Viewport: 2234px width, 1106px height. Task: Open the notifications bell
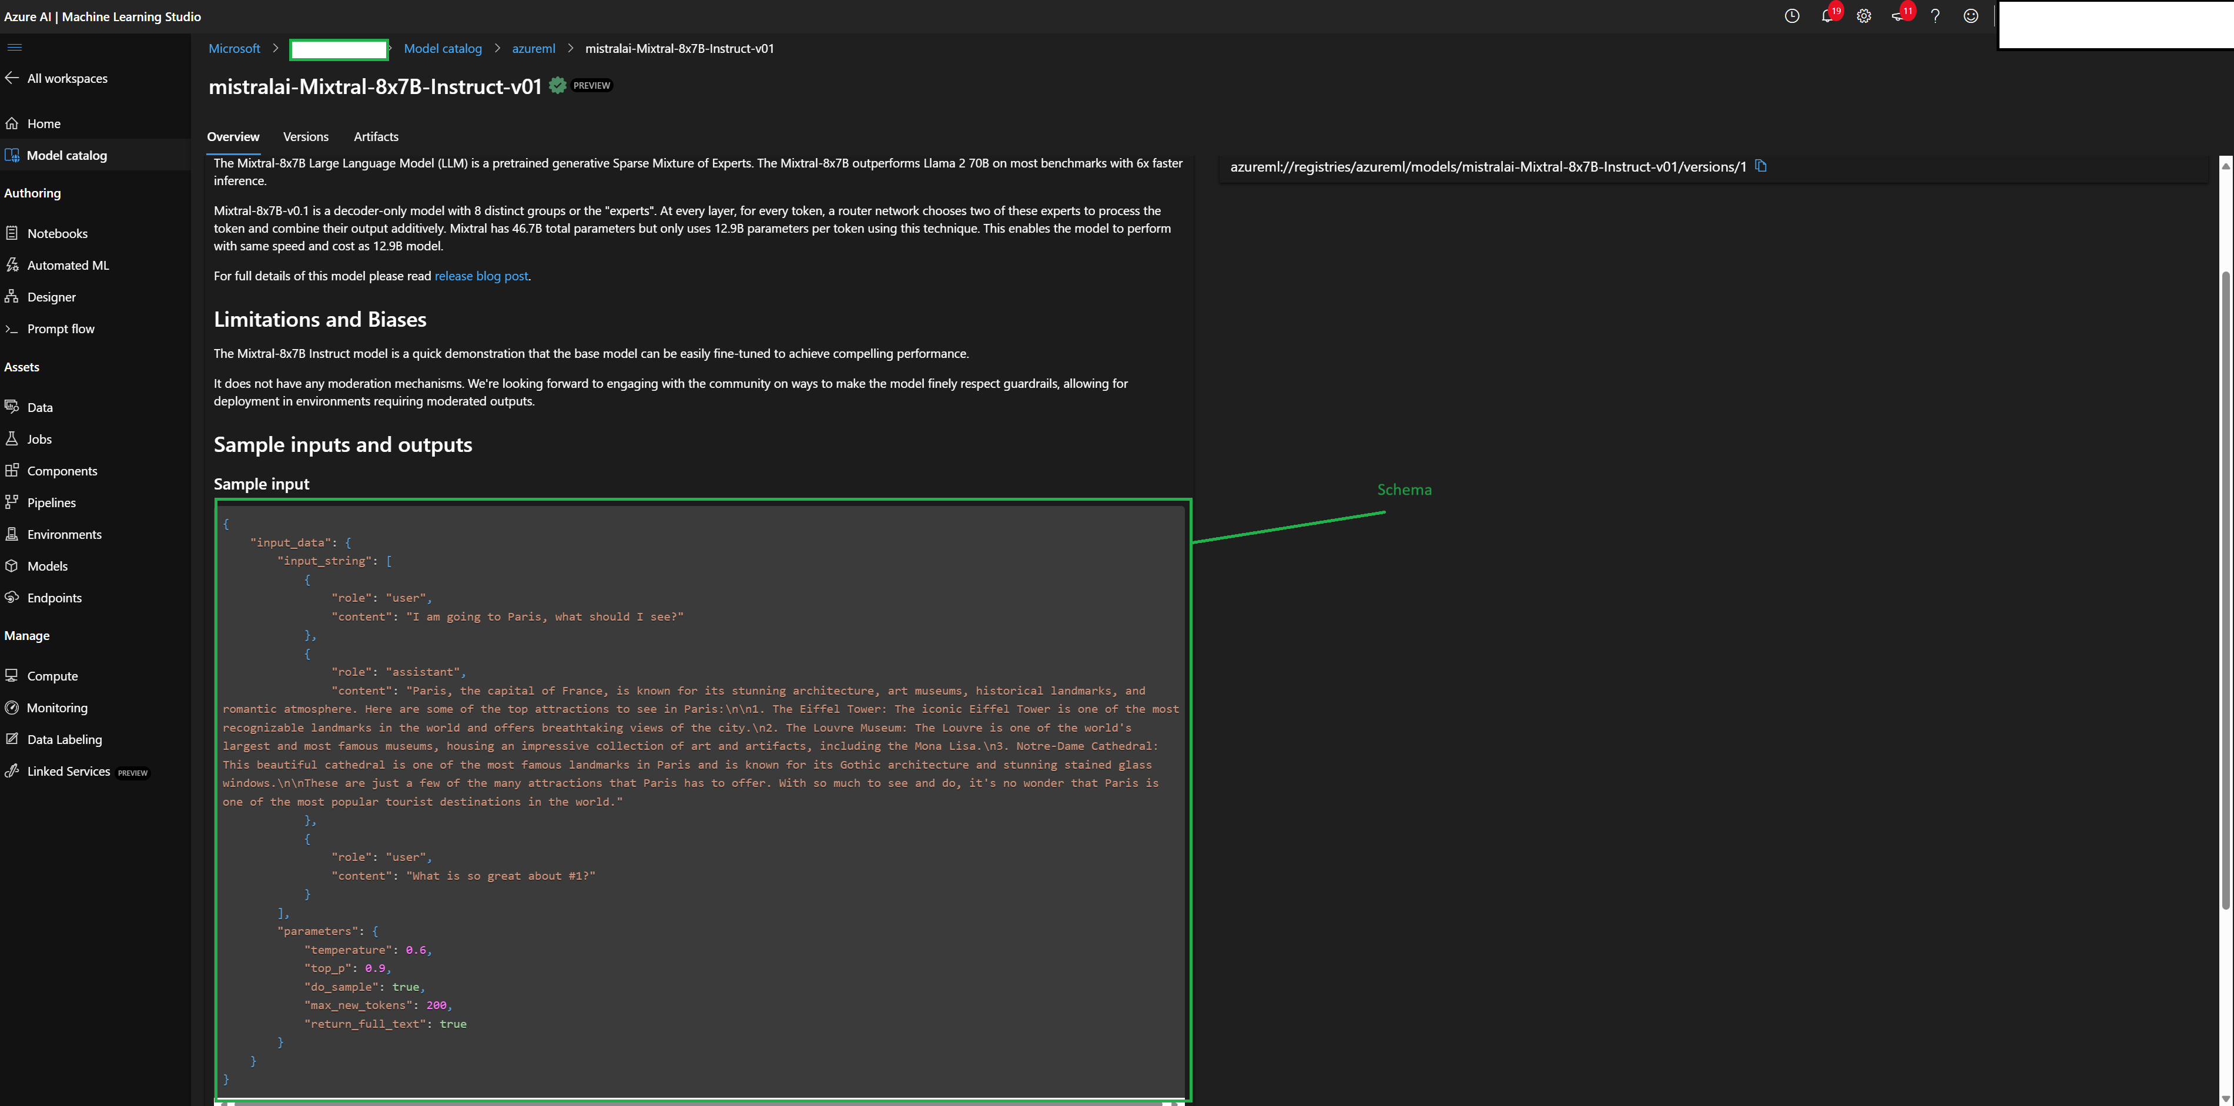coord(1827,16)
